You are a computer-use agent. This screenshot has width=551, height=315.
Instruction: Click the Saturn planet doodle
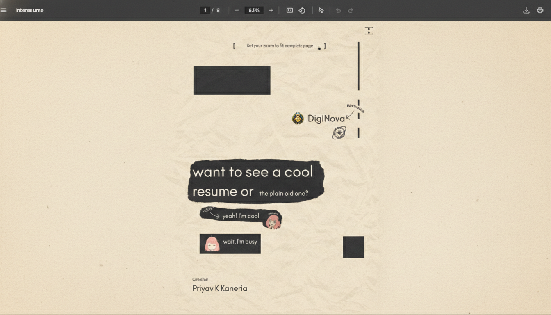coord(339,132)
